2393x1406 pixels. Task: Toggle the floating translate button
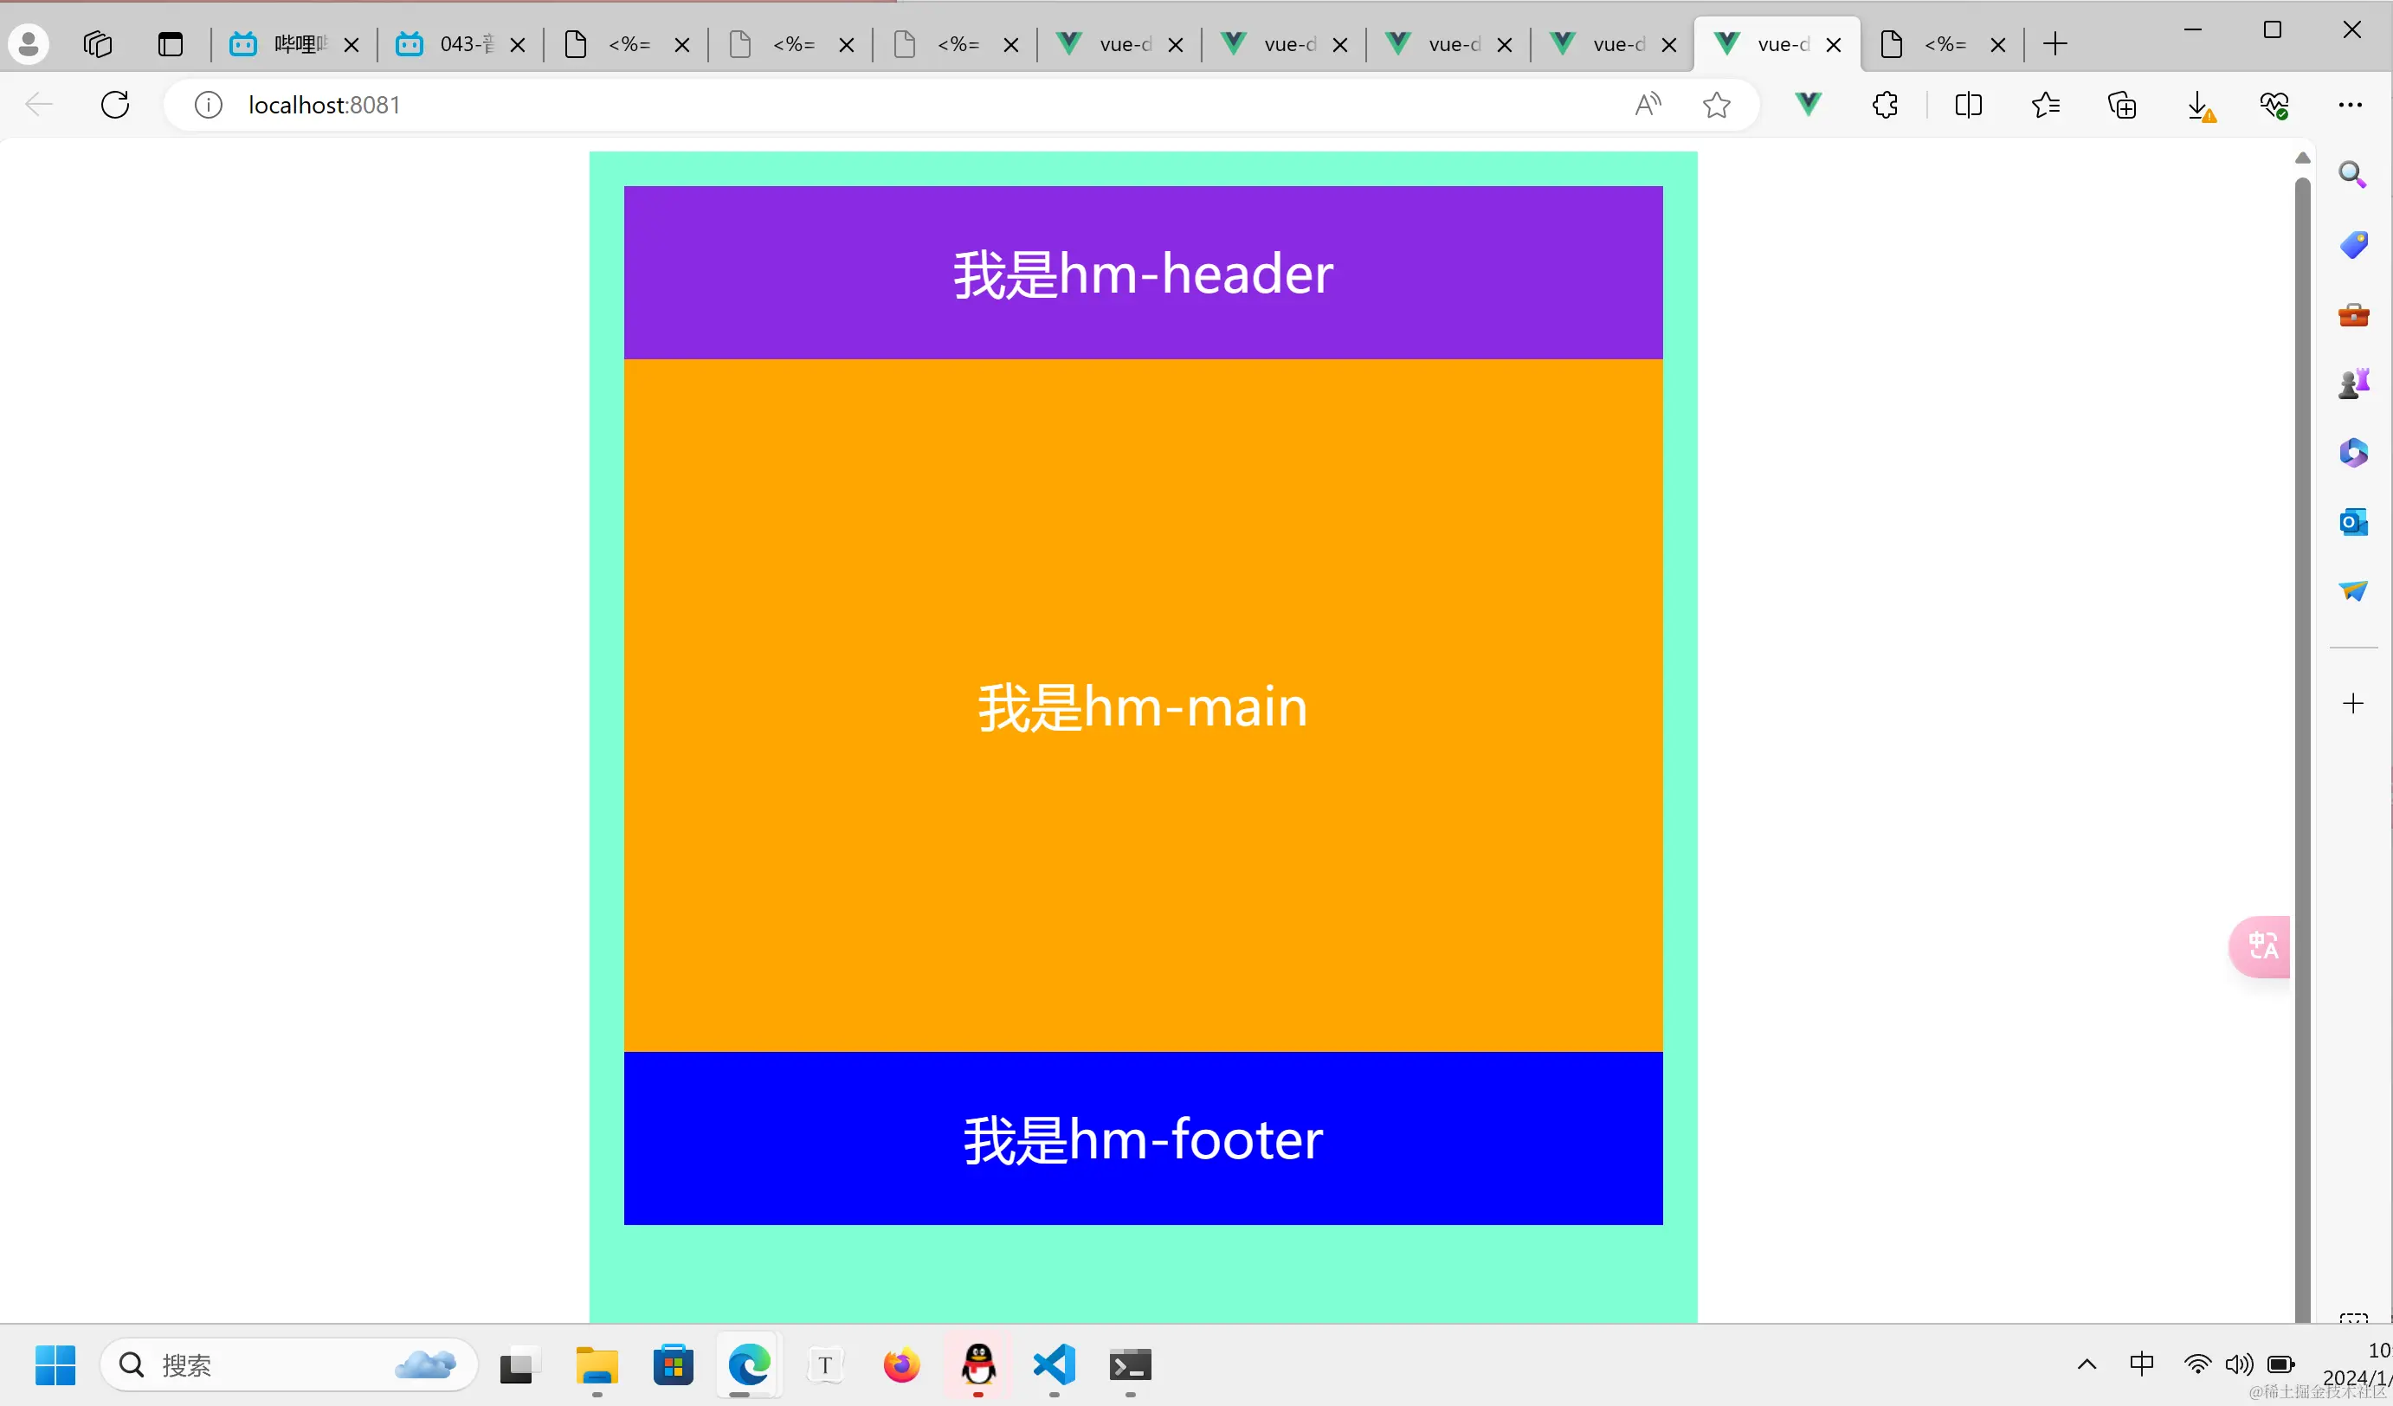coord(2261,946)
